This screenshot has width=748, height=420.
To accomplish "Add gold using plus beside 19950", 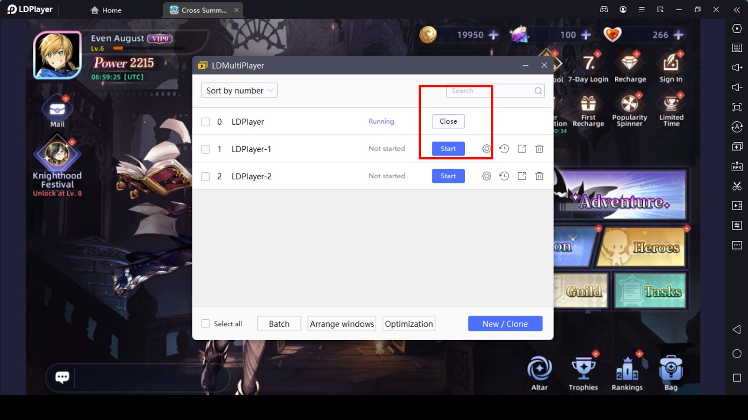I will coord(493,35).
